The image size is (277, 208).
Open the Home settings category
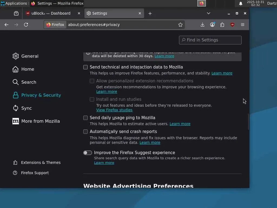(28, 69)
